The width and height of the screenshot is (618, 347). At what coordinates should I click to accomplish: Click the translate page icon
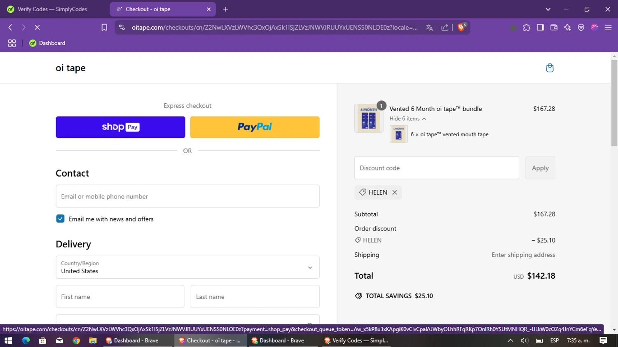tap(429, 28)
